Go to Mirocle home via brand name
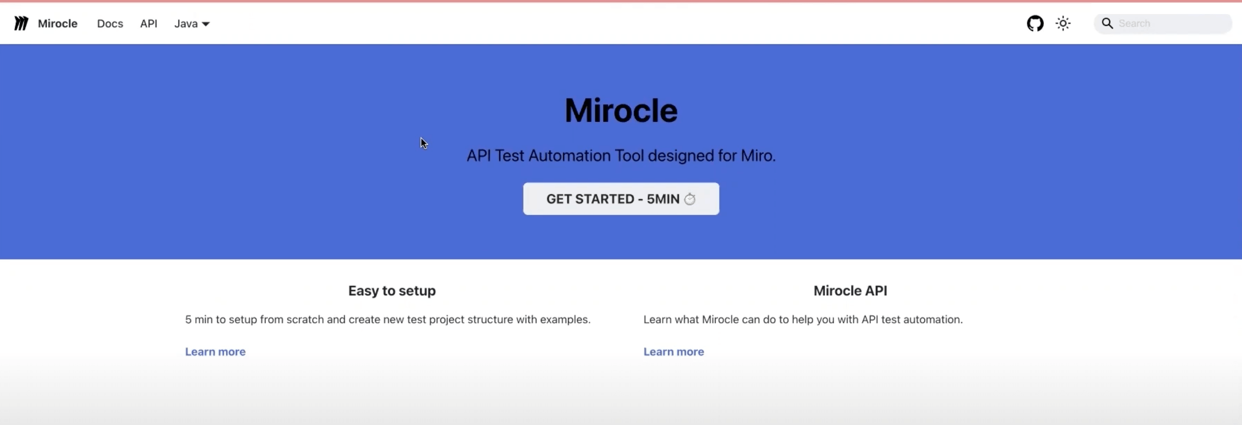 [57, 23]
